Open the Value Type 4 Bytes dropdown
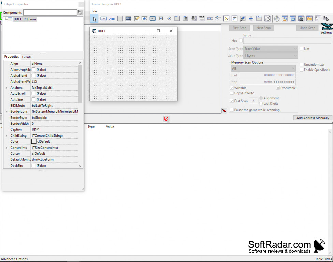This screenshot has height=262, width=333. pyautogui.click(x=270, y=56)
